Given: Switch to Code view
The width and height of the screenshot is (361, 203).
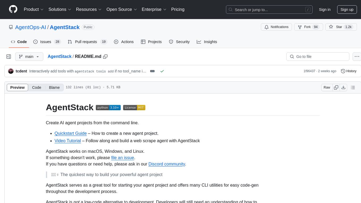Looking at the screenshot, I should click(37, 87).
